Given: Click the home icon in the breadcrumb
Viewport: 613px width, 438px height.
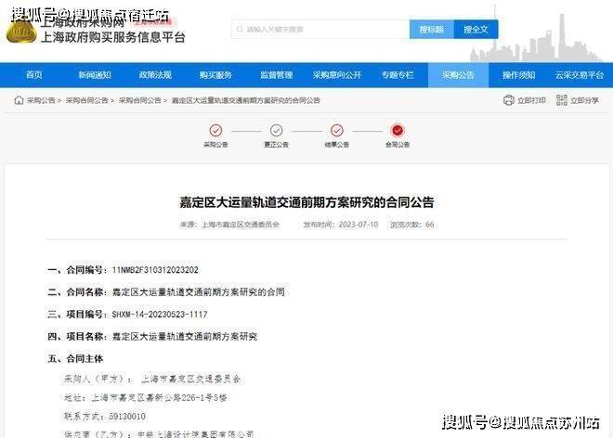Looking at the screenshot, I should click(x=19, y=100).
